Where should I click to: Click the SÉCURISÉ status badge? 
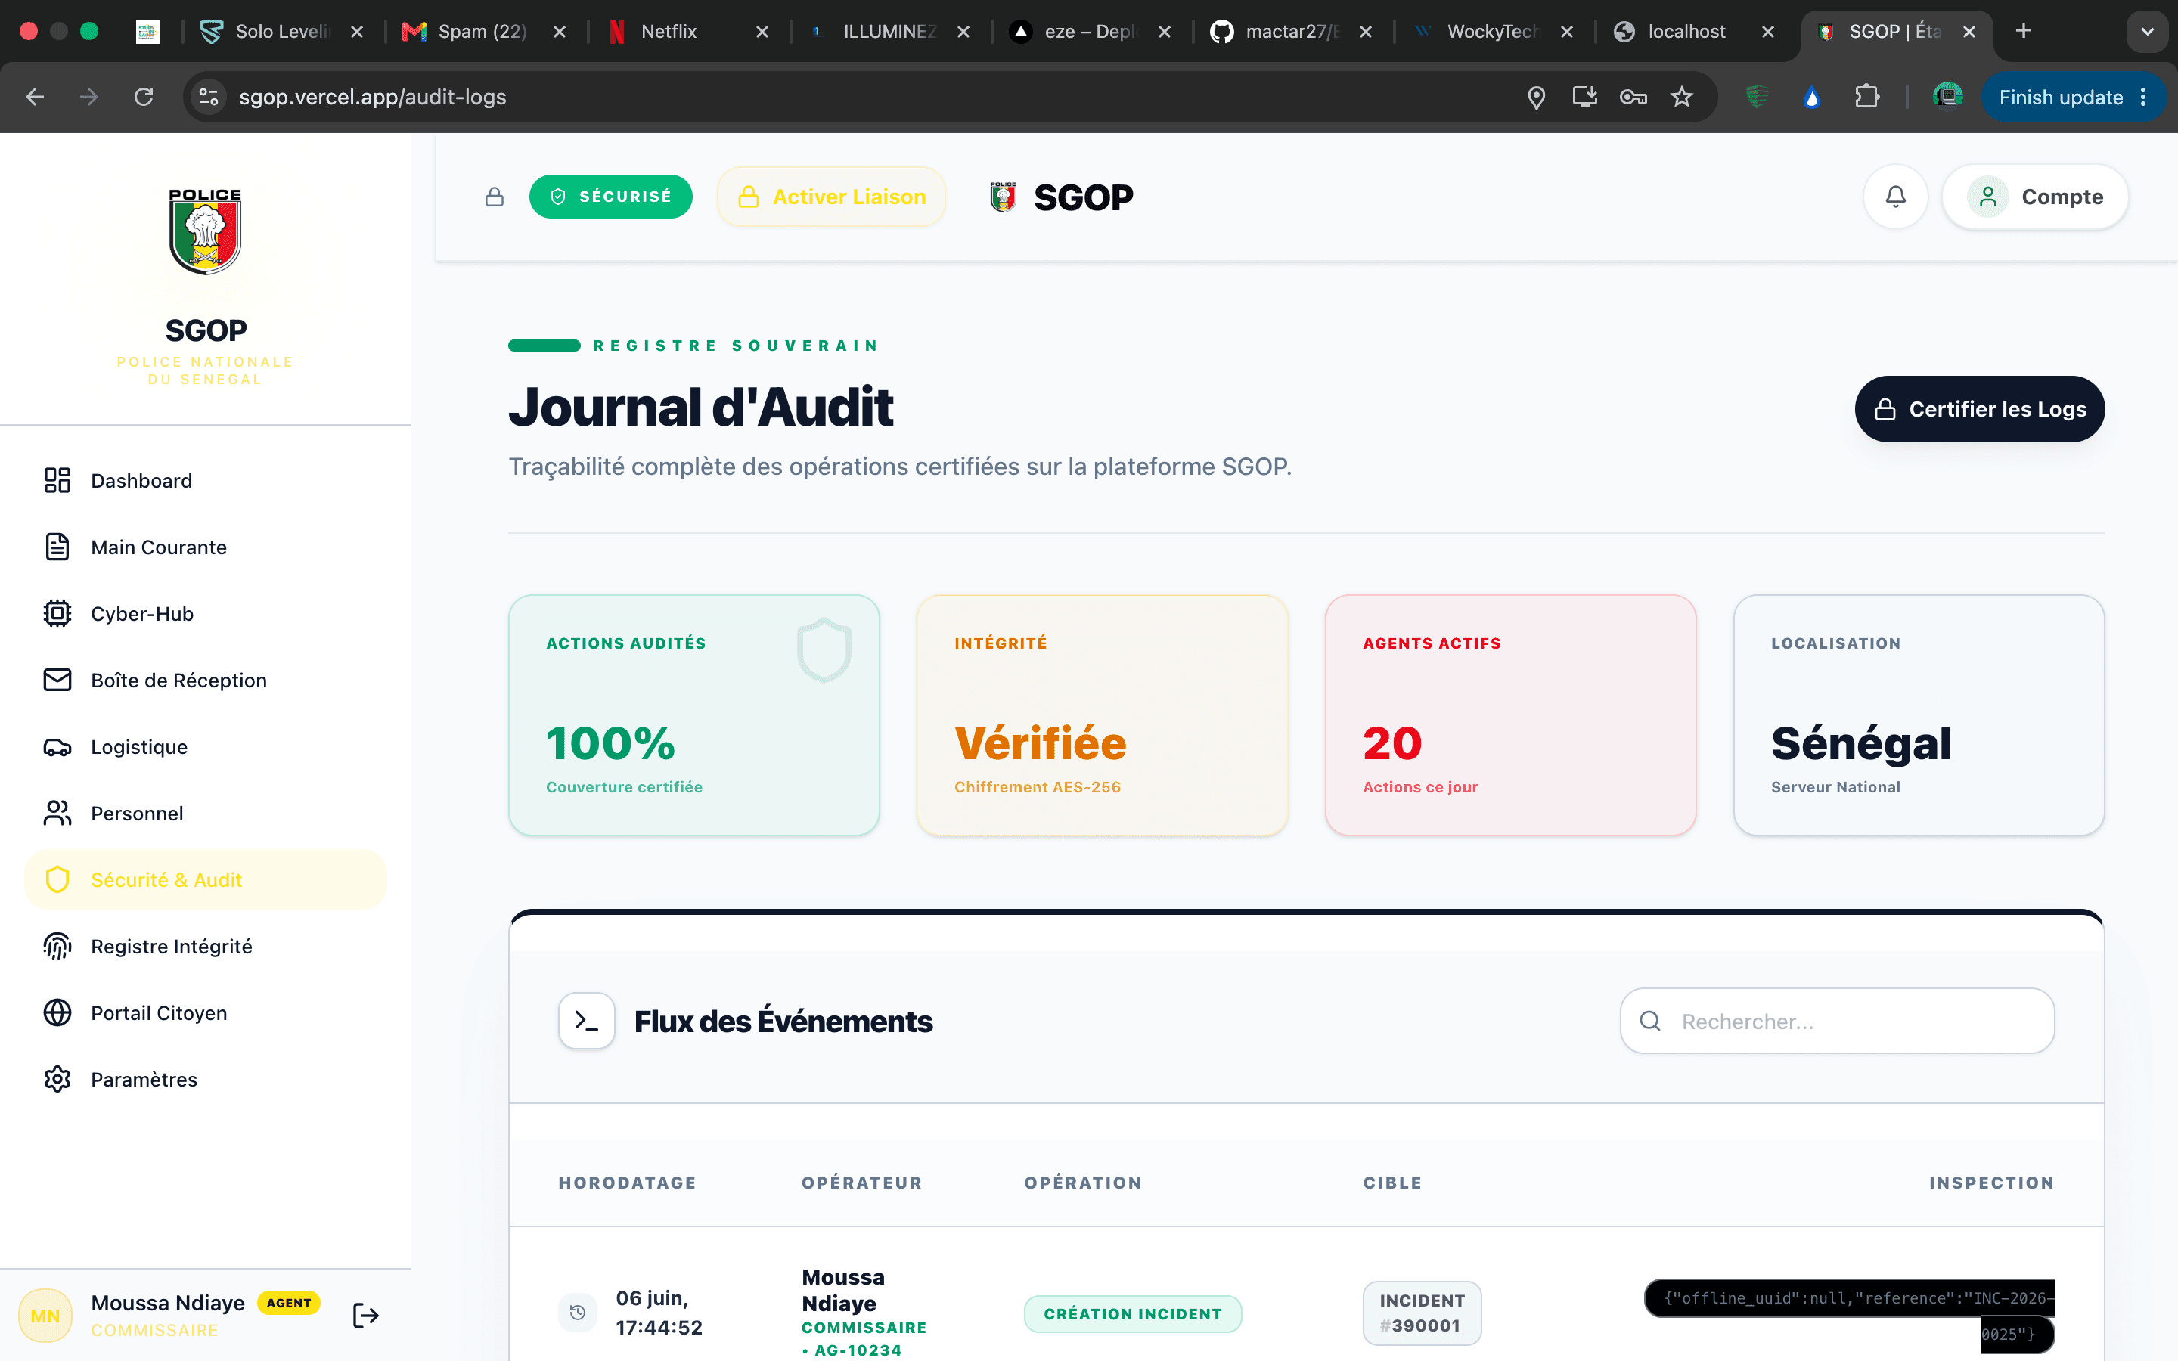[x=610, y=197]
